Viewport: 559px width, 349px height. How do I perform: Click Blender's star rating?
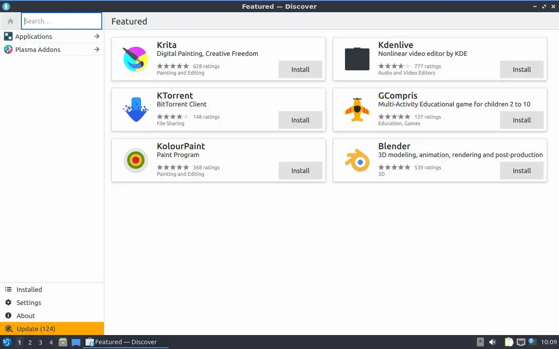394,168
